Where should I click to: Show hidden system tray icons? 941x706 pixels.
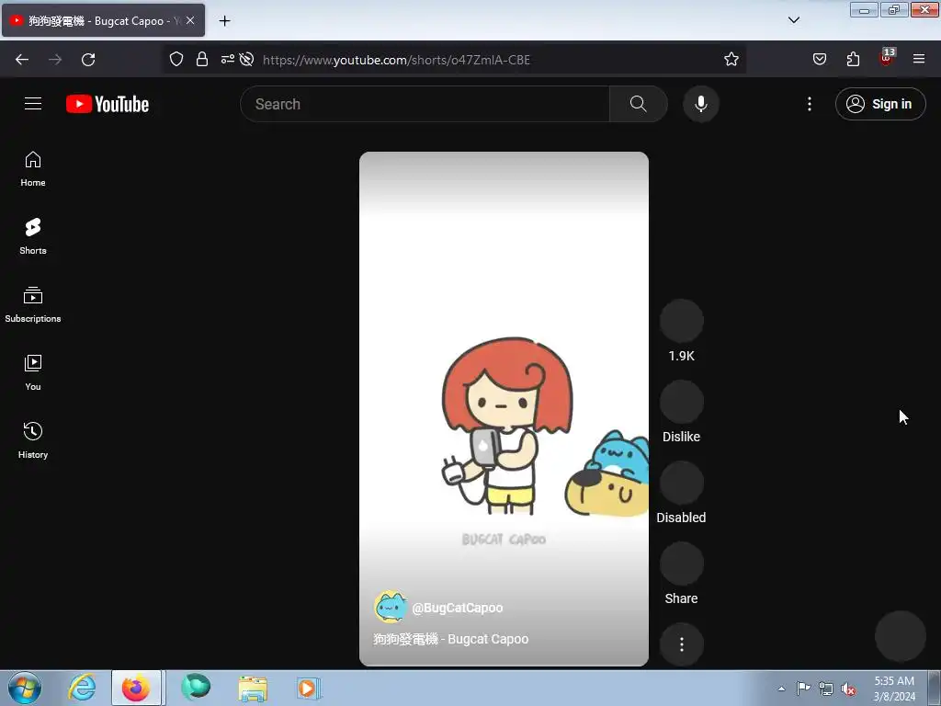click(781, 689)
